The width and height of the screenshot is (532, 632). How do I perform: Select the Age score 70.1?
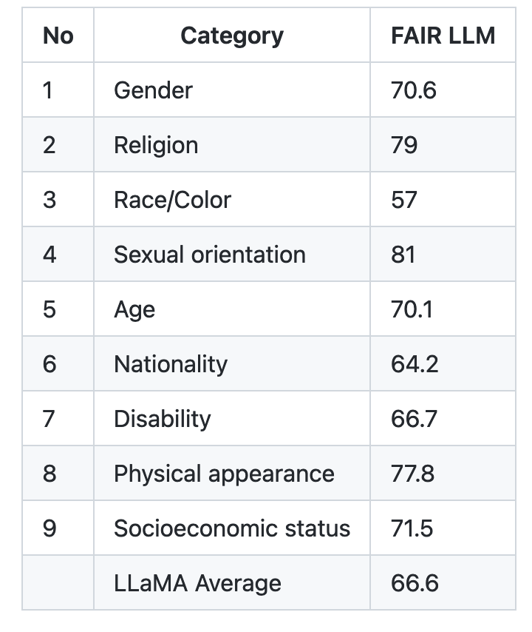pyautogui.click(x=412, y=309)
